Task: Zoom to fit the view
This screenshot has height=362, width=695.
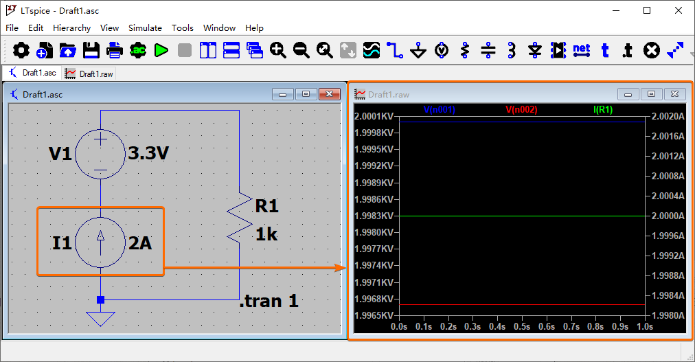Action: 324,51
